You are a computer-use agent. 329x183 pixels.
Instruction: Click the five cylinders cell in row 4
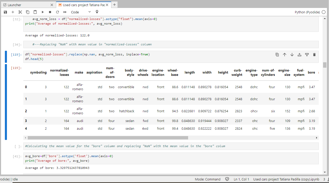[272, 129]
